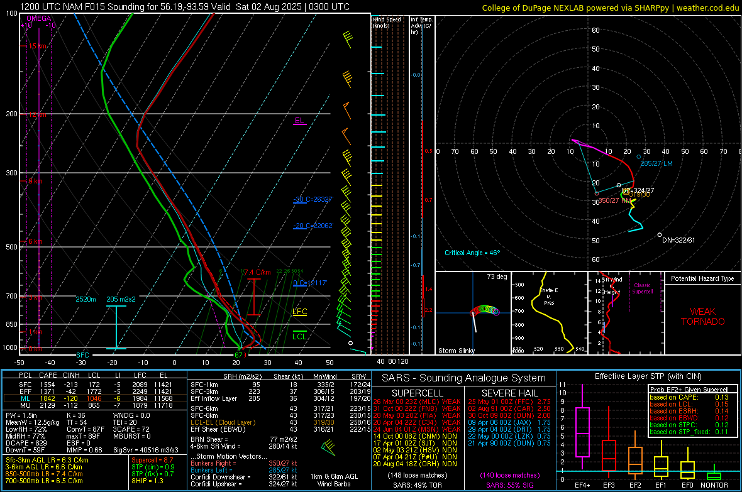Viewport: 742px width, 492px height.
Task: Click the 14 Oct 00 08Z (CNM) NON analog
Action: pyautogui.click(x=415, y=436)
